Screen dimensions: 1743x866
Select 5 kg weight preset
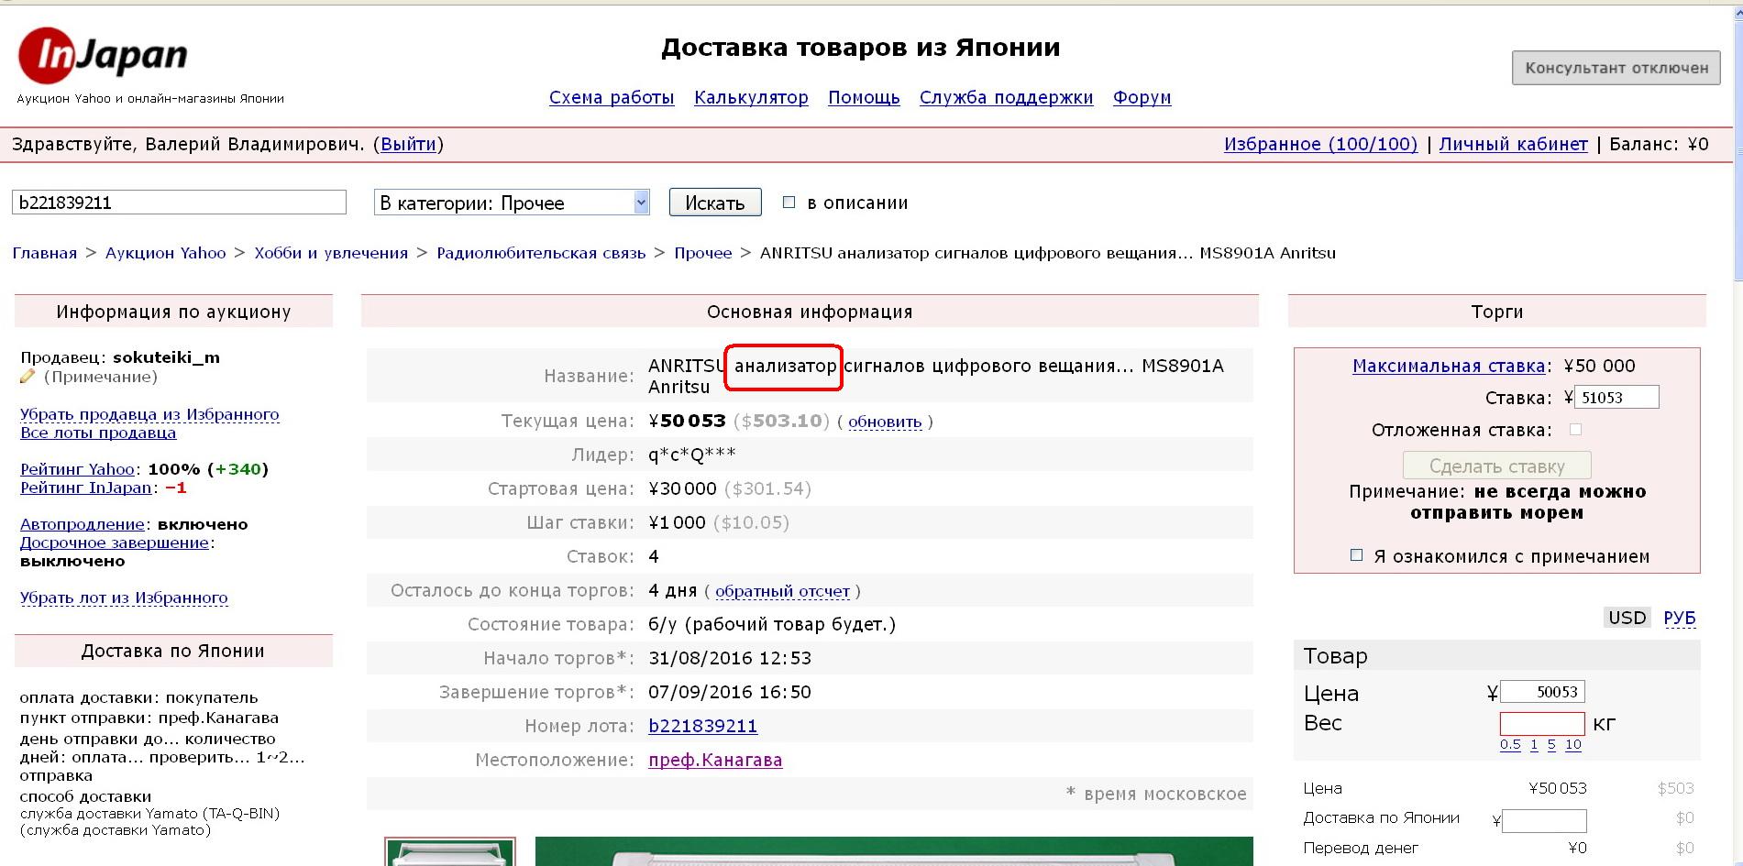pos(1551,744)
